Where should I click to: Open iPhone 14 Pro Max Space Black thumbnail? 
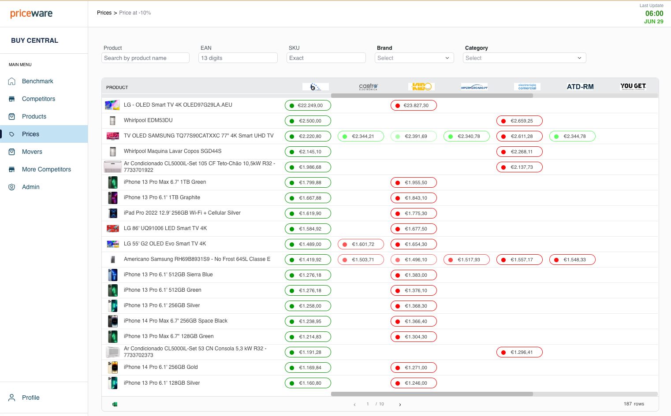point(113,321)
